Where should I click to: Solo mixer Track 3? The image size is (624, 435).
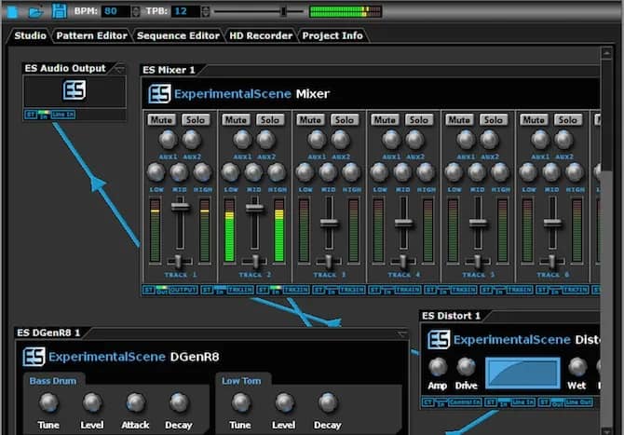point(345,120)
